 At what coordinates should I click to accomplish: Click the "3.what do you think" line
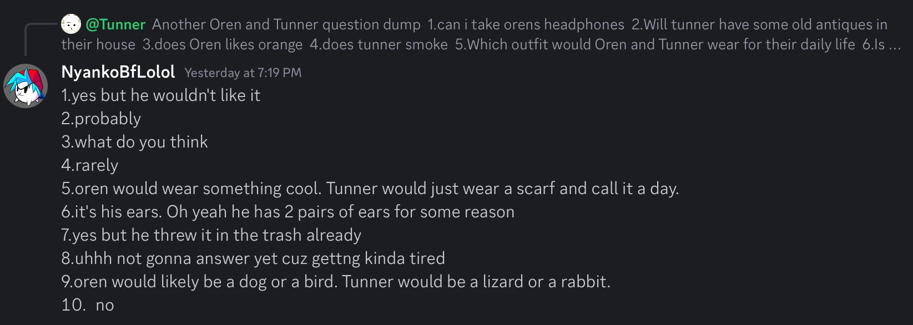pos(134,142)
